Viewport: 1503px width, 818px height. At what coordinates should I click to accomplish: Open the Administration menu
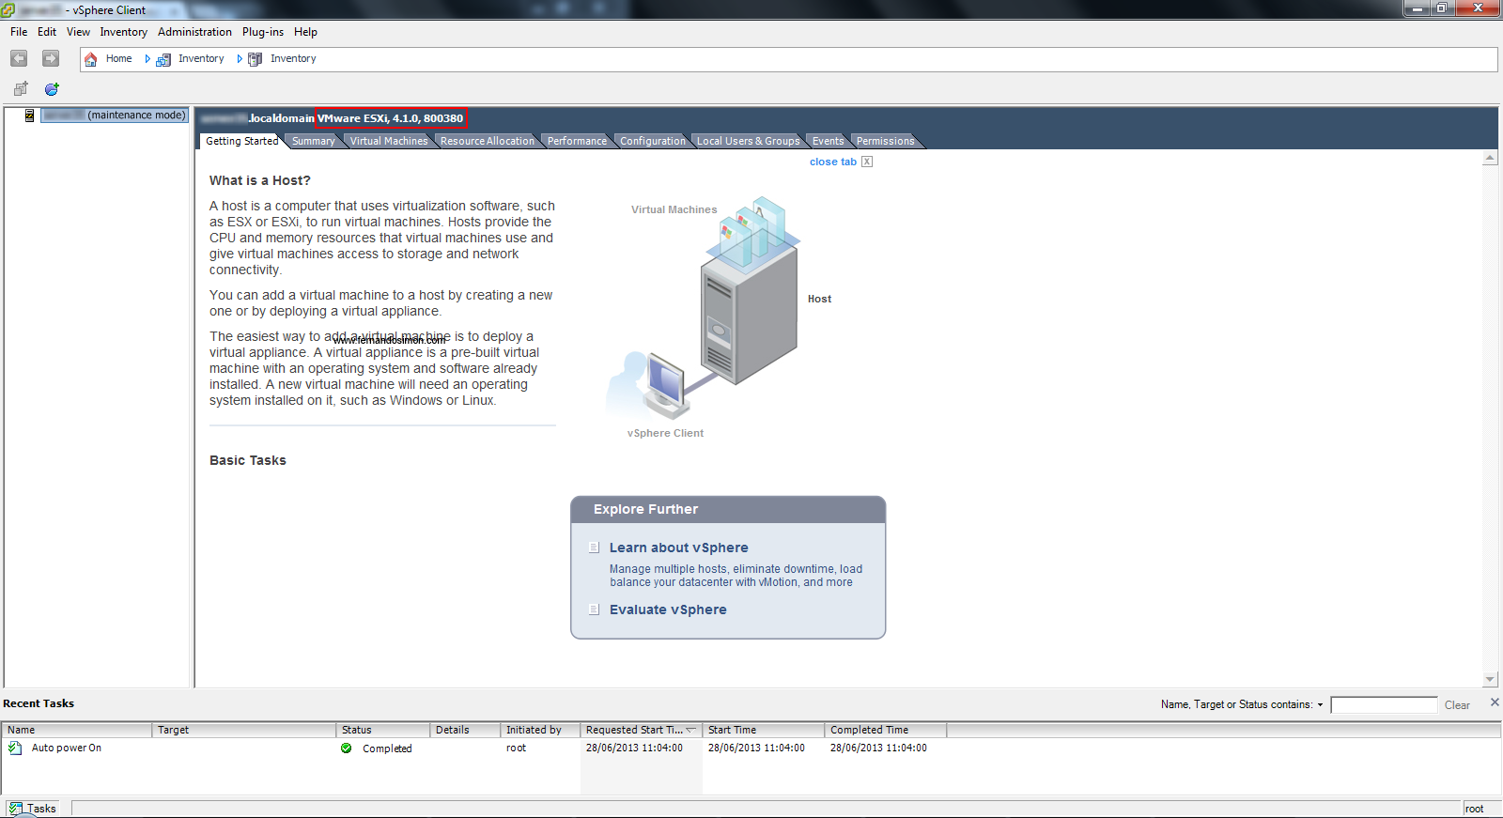coord(194,32)
